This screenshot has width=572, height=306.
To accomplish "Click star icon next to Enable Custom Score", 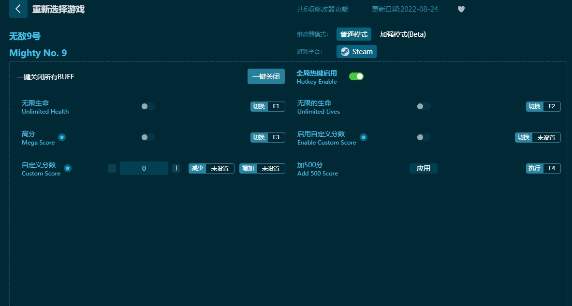I will coord(363,137).
